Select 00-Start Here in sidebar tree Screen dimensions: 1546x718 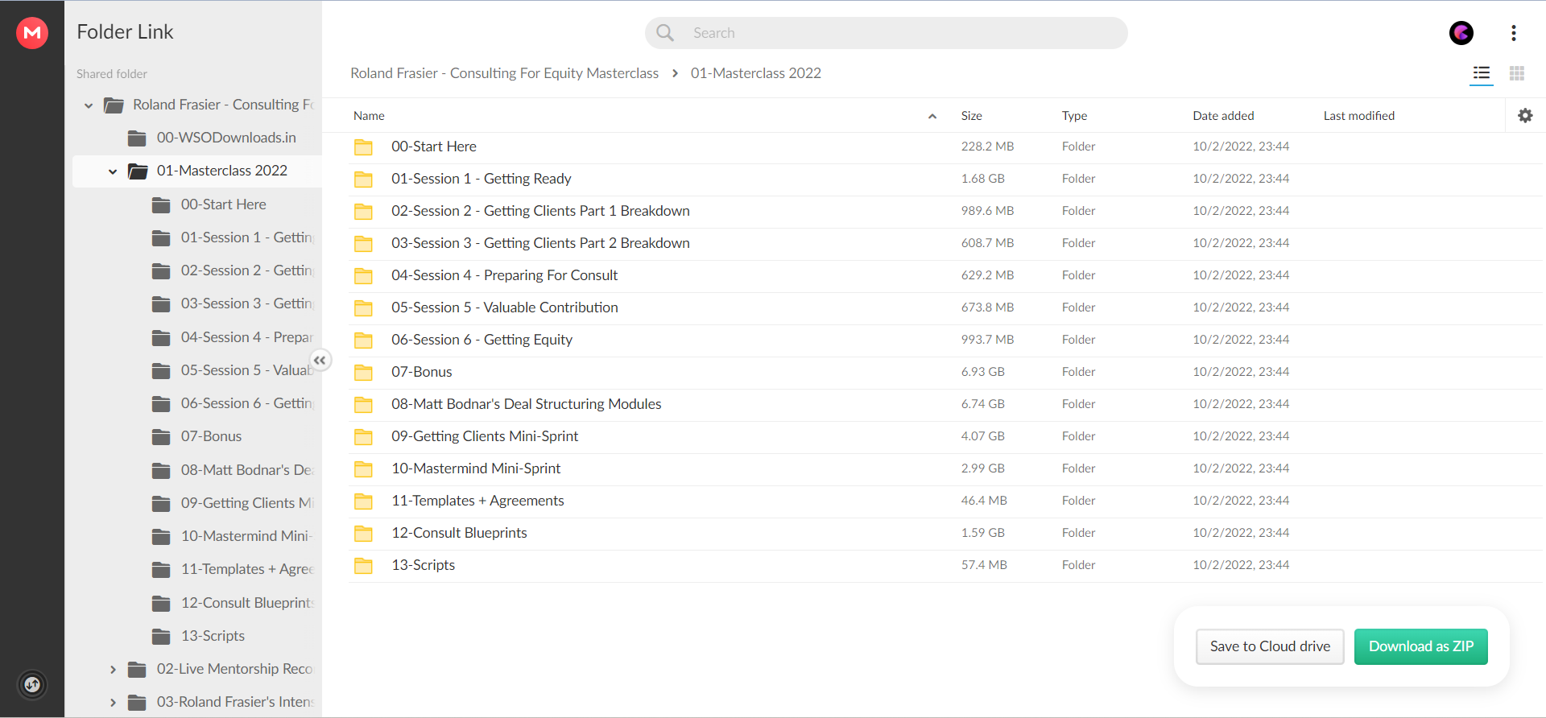[223, 204]
